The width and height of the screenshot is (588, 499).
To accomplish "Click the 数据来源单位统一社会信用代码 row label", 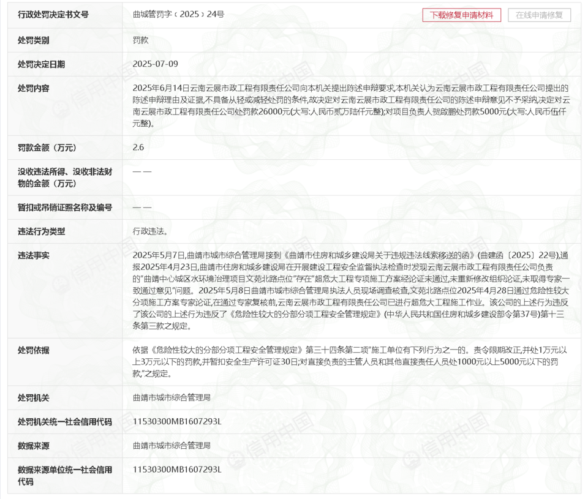I will coord(64,476).
